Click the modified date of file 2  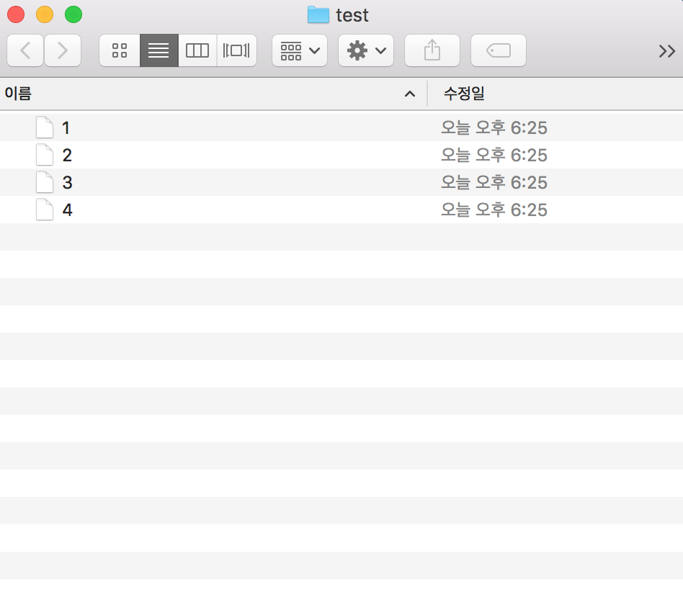pos(494,156)
